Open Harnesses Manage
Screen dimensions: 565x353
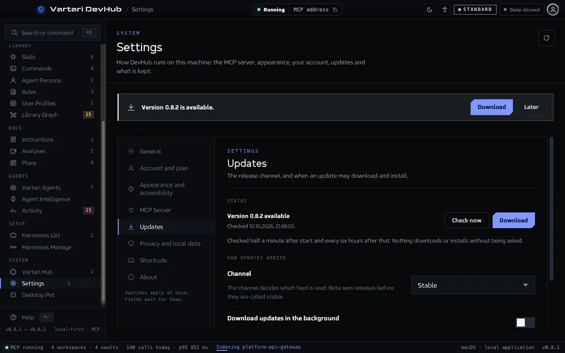pos(51,247)
